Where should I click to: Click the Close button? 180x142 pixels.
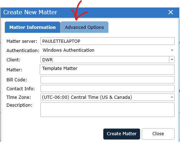[x=158, y=134]
